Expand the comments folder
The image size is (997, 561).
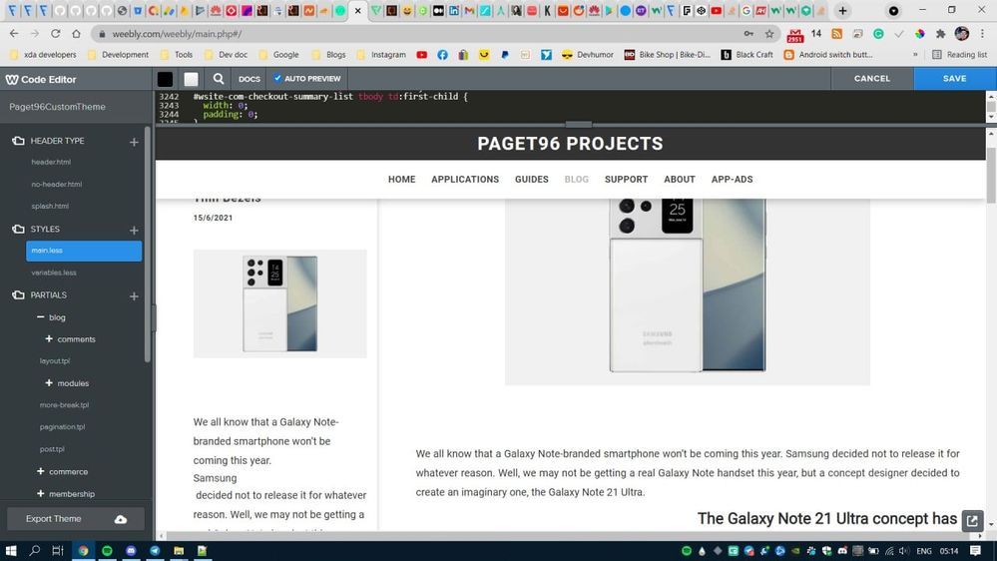[x=49, y=339]
